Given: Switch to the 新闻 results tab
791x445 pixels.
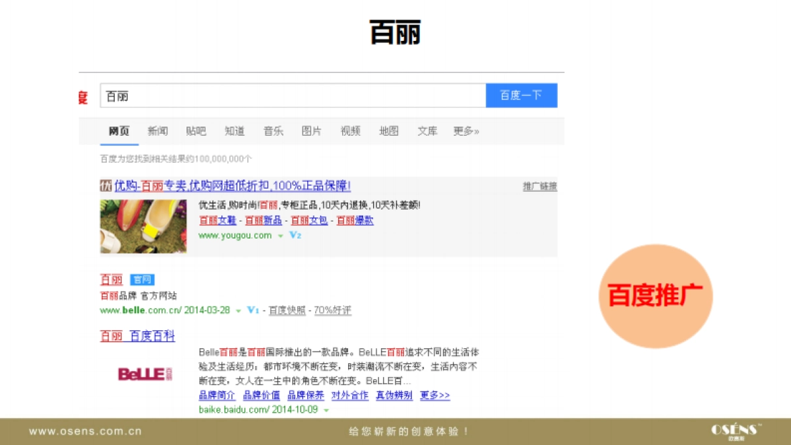Looking at the screenshot, I should (x=158, y=131).
